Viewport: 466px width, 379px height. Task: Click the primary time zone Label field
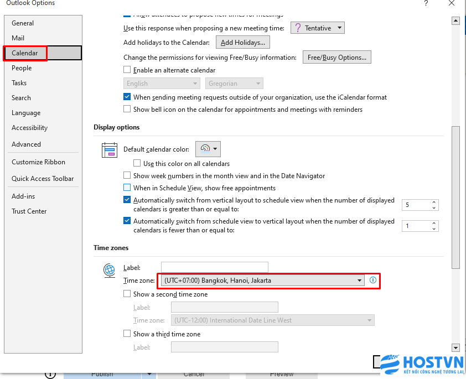[215, 267]
